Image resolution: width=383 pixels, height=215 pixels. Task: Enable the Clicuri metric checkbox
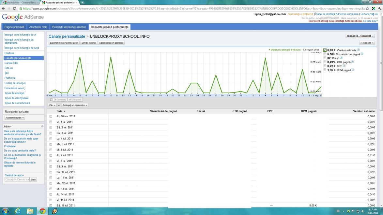[x=325, y=58]
